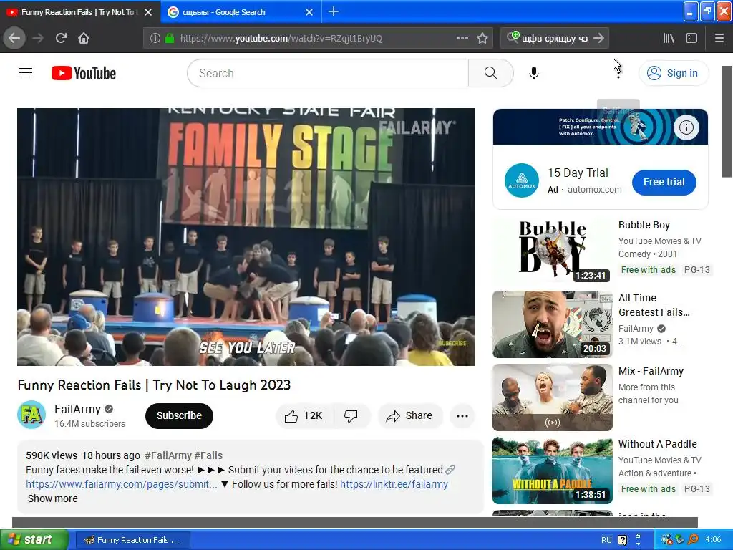Click the automox.com ad link
This screenshot has height=550, width=733.
click(x=595, y=190)
